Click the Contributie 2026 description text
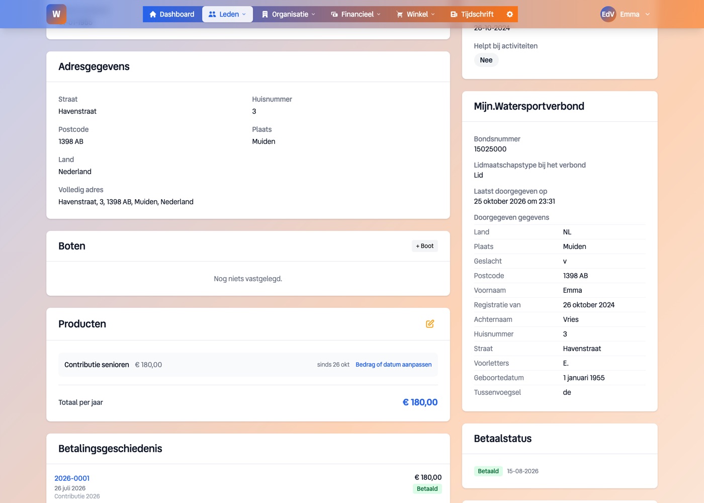The image size is (704, 503). (77, 496)
